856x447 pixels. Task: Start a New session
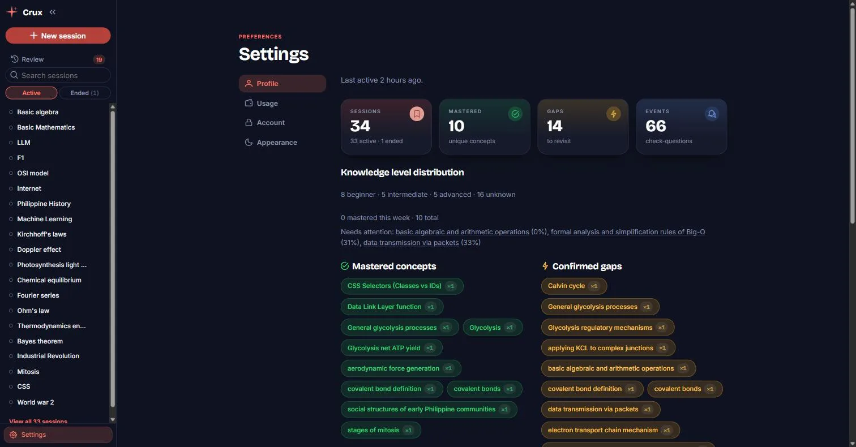tap(58, 35)
